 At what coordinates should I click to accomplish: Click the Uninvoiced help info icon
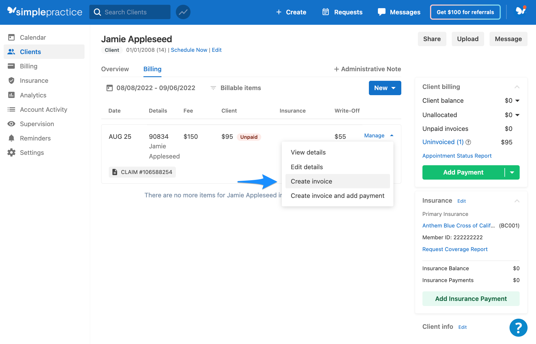point(468,142)
